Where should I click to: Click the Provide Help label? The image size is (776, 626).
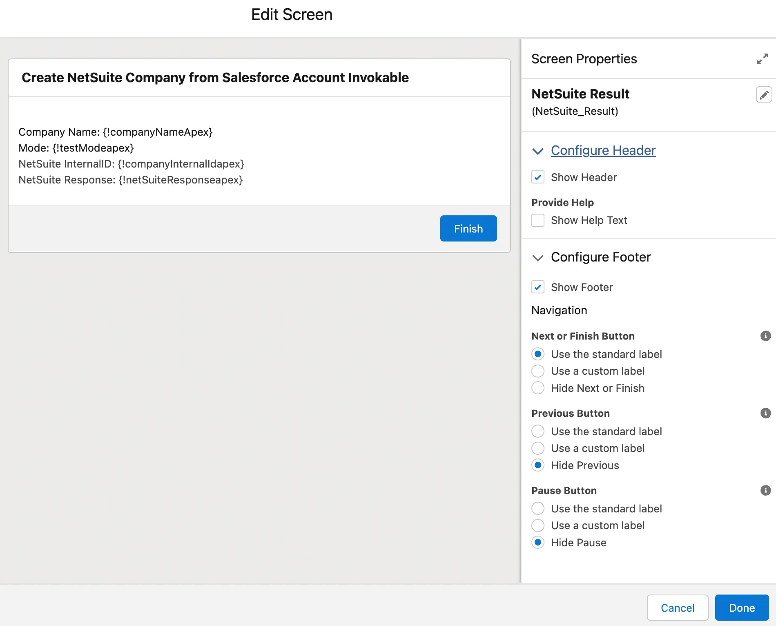click(x=562, y=202)
